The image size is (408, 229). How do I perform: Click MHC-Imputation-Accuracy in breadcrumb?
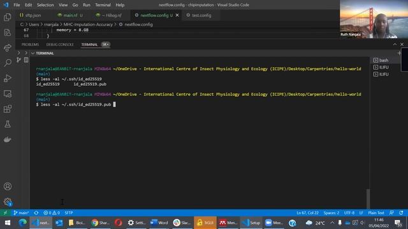tap(88, 24)
